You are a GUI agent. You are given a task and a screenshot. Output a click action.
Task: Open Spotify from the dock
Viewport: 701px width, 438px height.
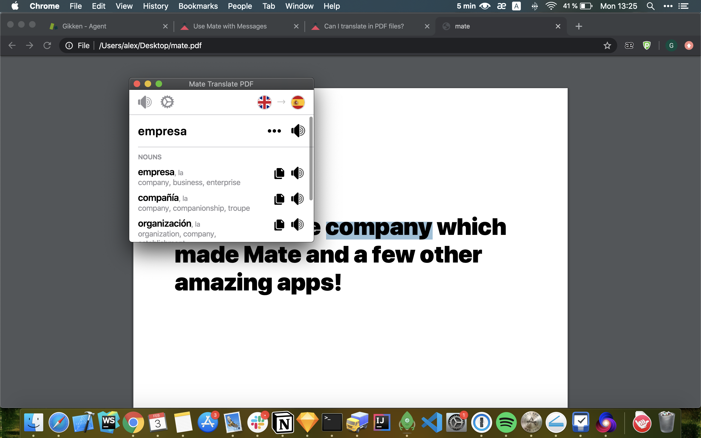pos(506,422)
